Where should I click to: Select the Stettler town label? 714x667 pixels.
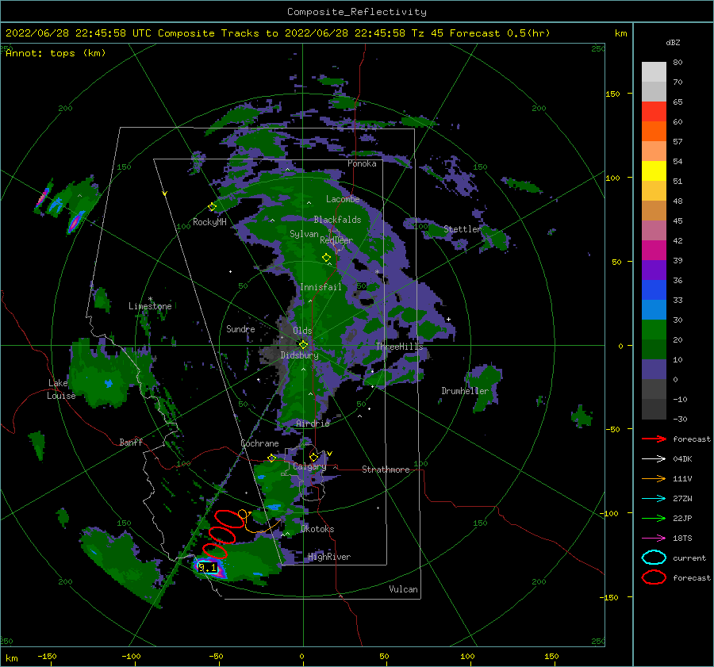(463, 229)
